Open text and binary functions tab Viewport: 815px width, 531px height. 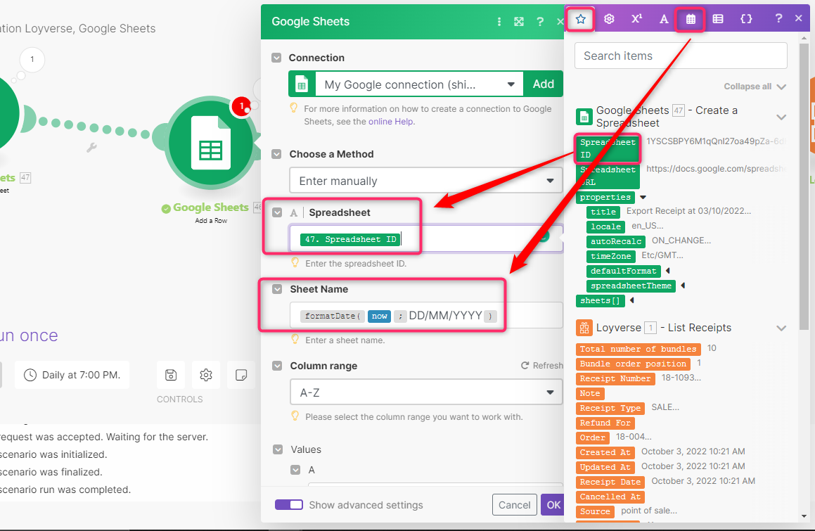(x=663, y=19)
